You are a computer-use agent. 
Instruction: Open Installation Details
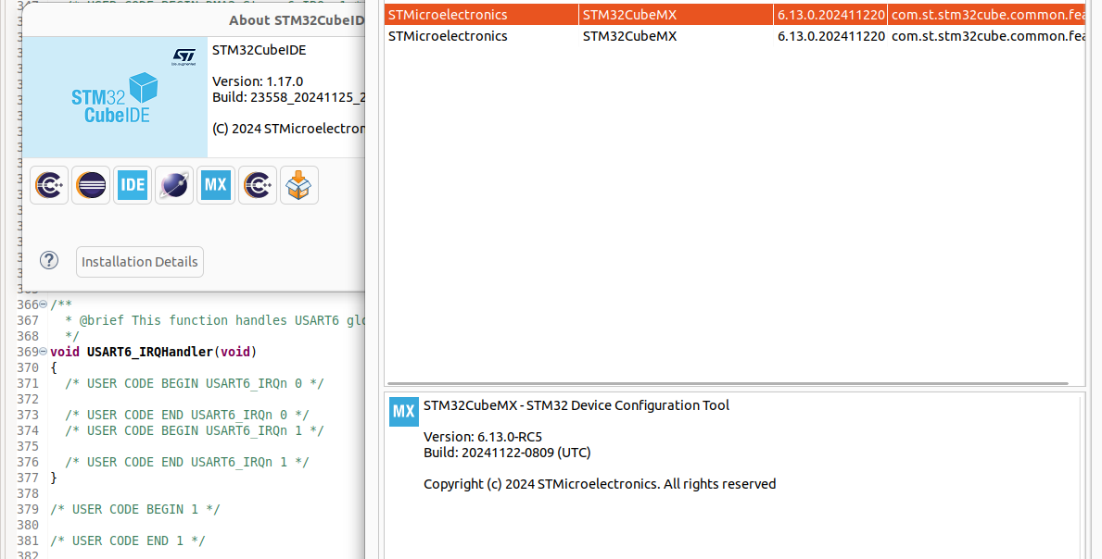[x=140, y=262]
